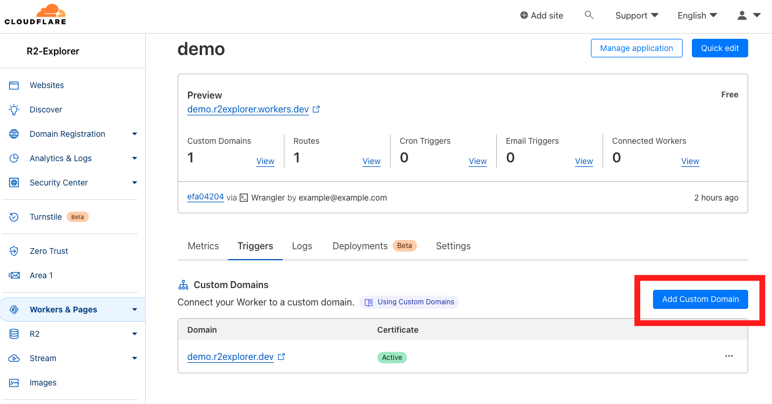This screenshot has height=404, width=772.
Task: Click the Active certificate badge
Action: click(392, 358)
